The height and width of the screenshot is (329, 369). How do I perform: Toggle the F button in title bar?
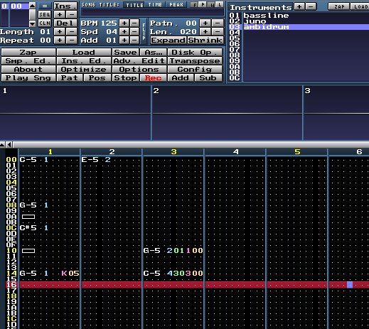click(194, 4)
